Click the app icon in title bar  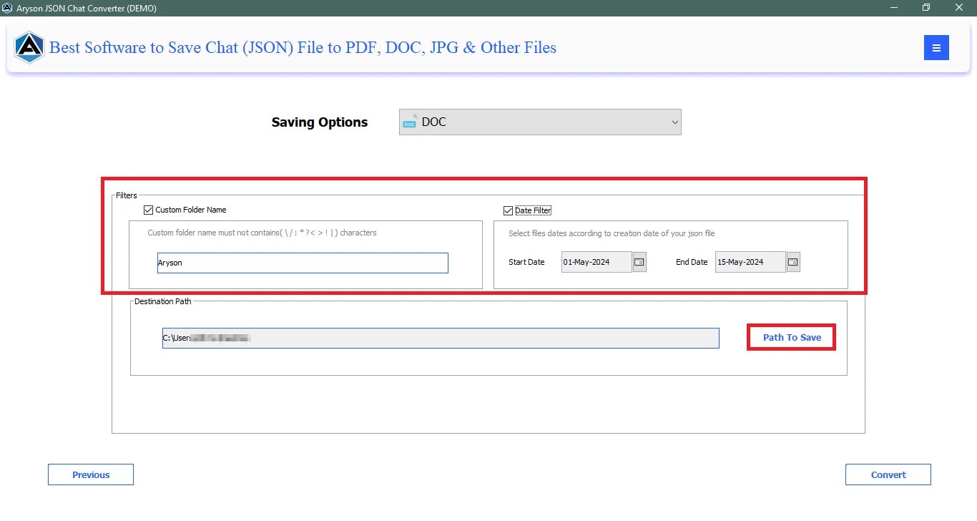click(x=7, y=8)
